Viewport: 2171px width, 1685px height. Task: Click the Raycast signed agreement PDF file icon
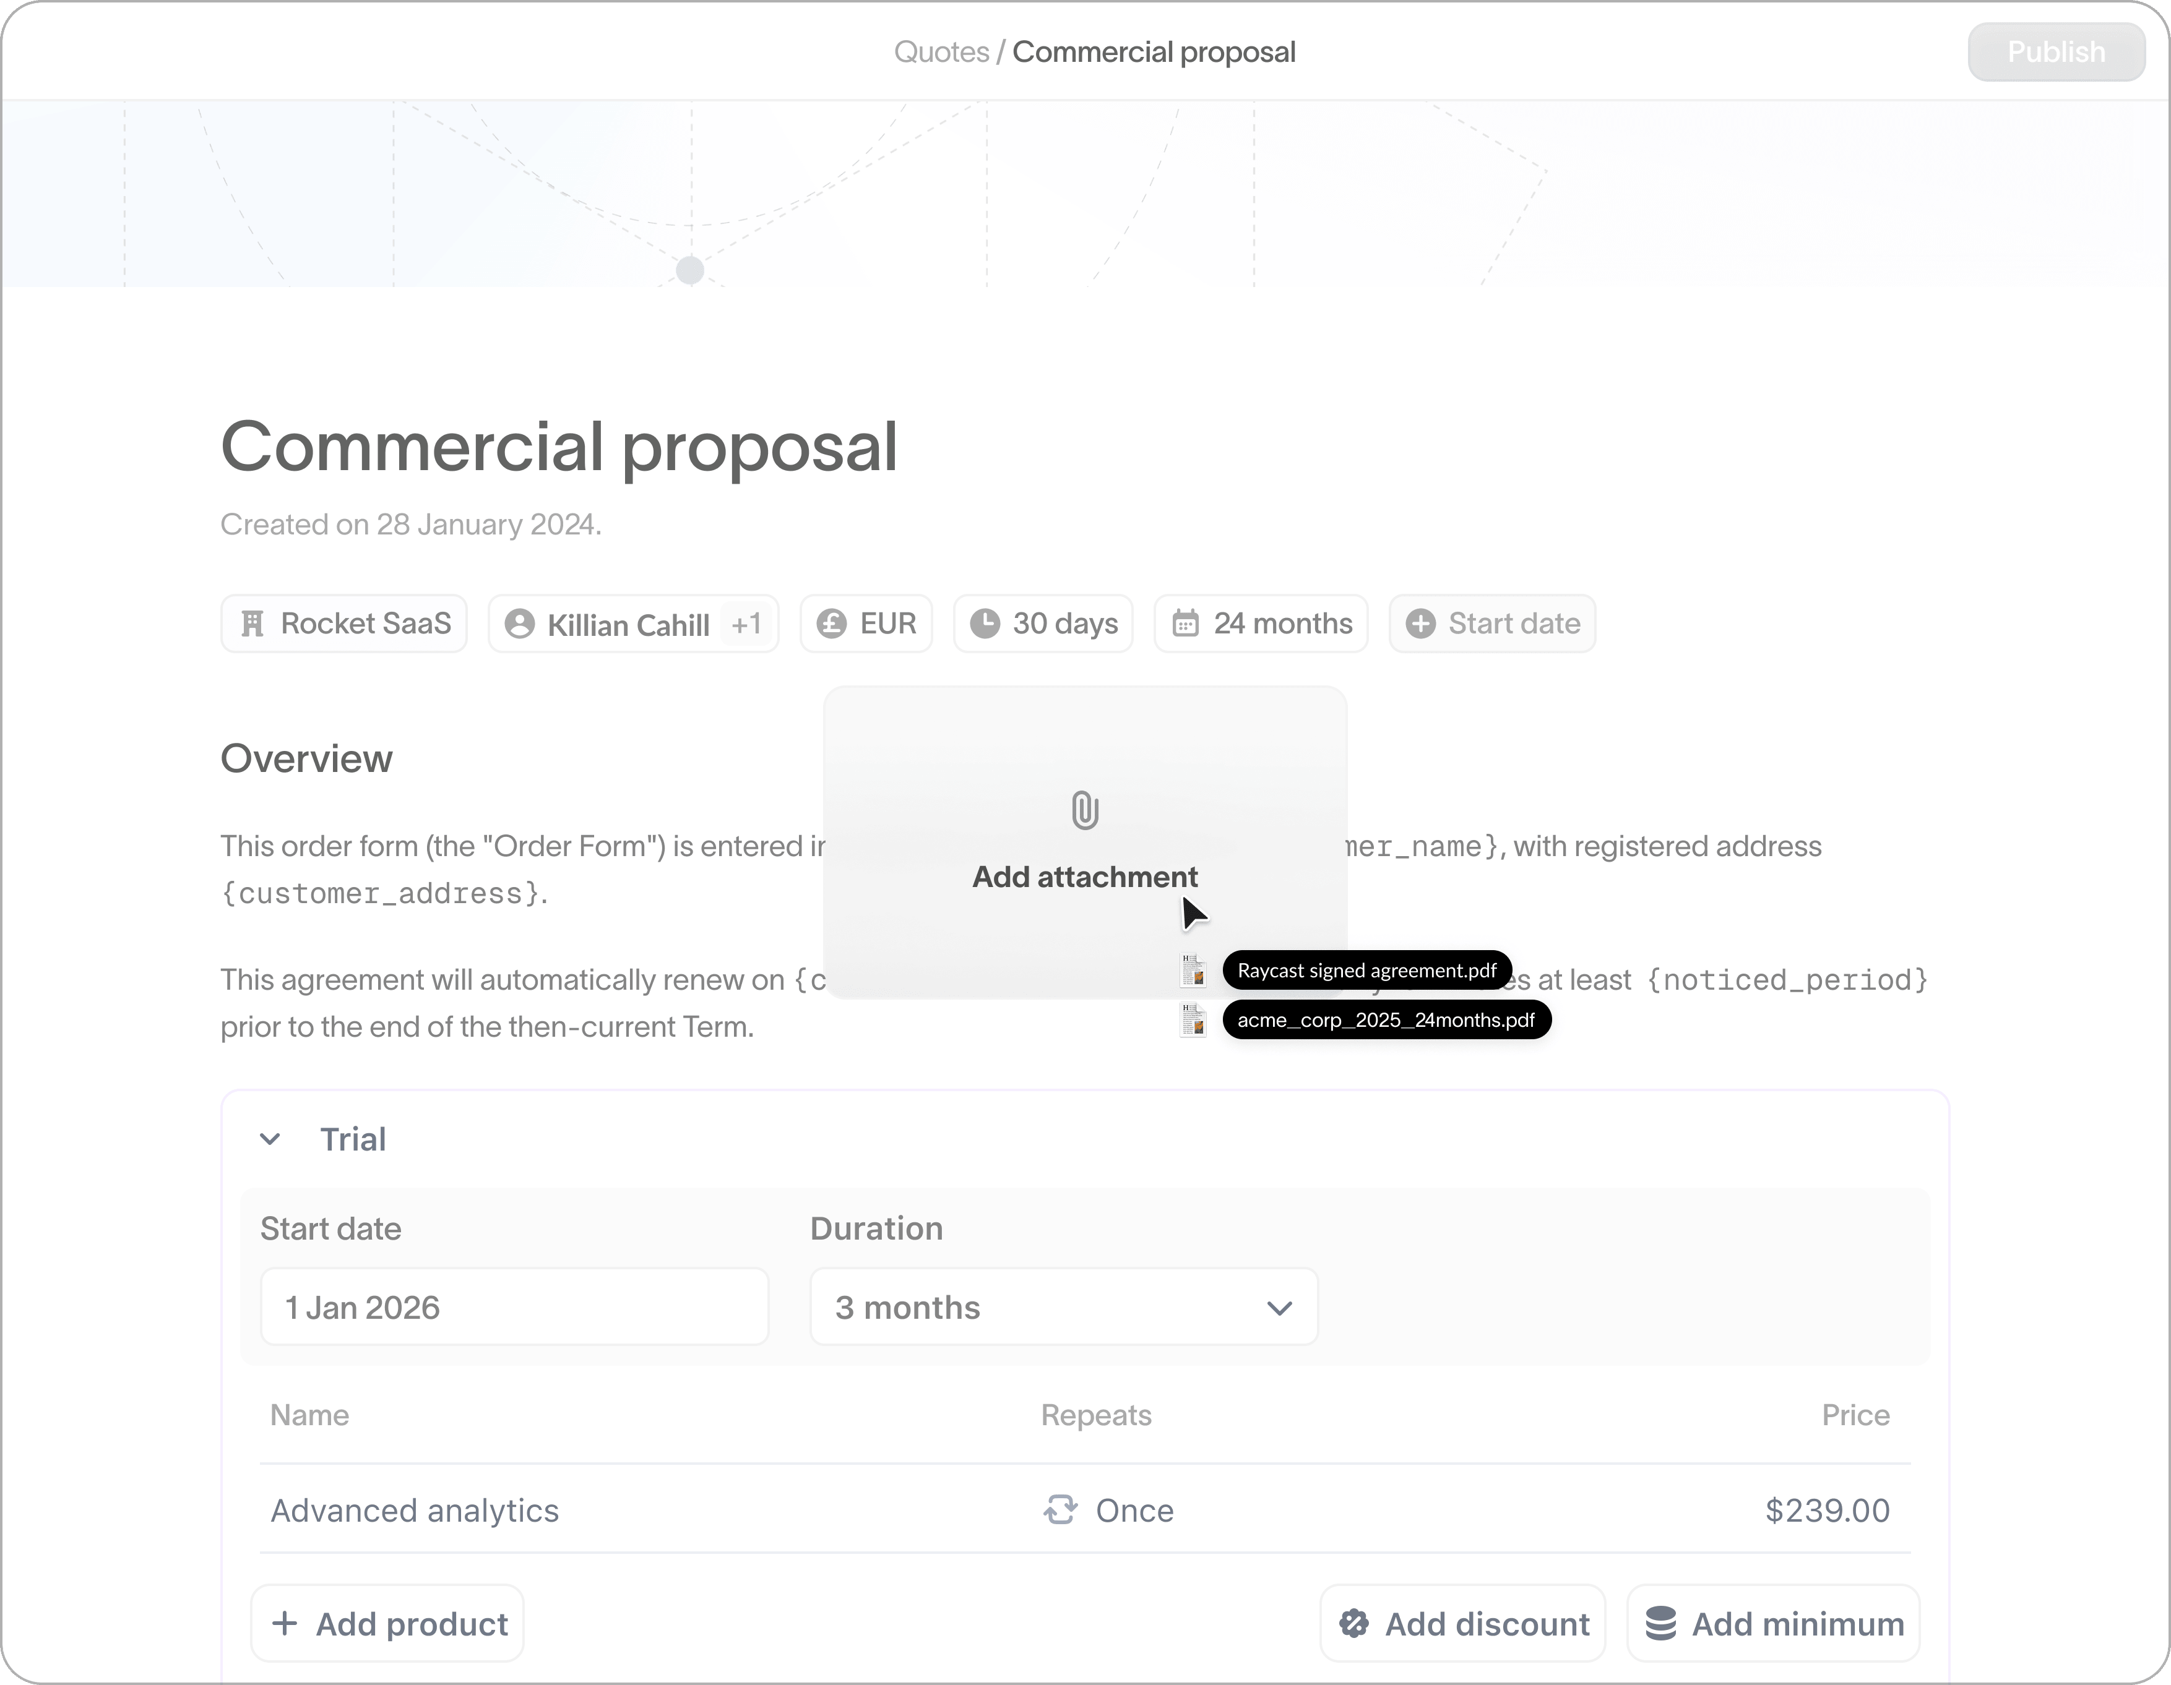(1193, 971)
